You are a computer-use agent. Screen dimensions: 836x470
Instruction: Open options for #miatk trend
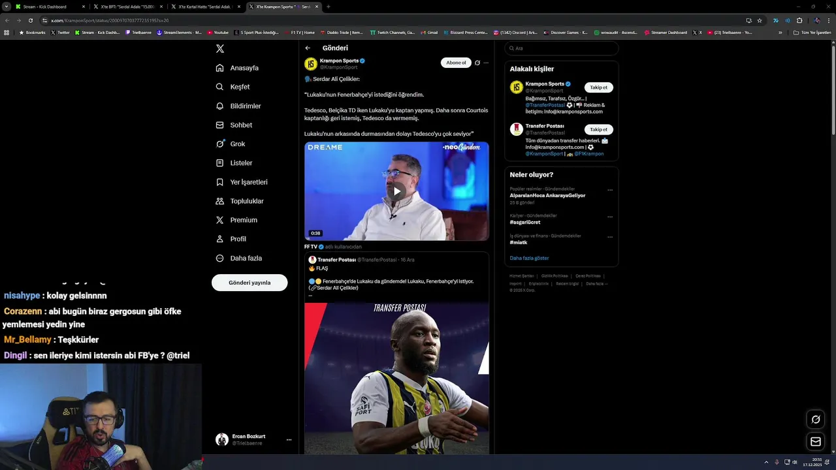[x=610, y=237]
